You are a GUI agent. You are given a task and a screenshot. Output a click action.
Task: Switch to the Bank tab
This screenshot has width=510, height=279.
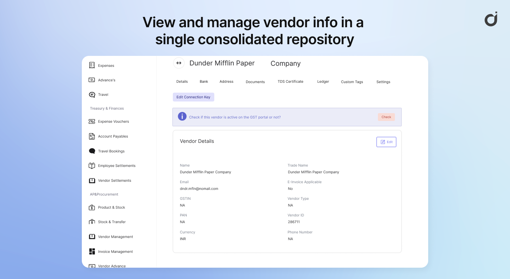(x=204, y=81)
